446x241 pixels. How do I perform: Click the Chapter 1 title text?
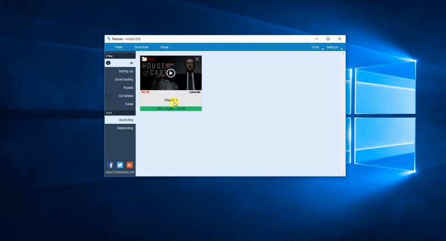pos(171,100)
